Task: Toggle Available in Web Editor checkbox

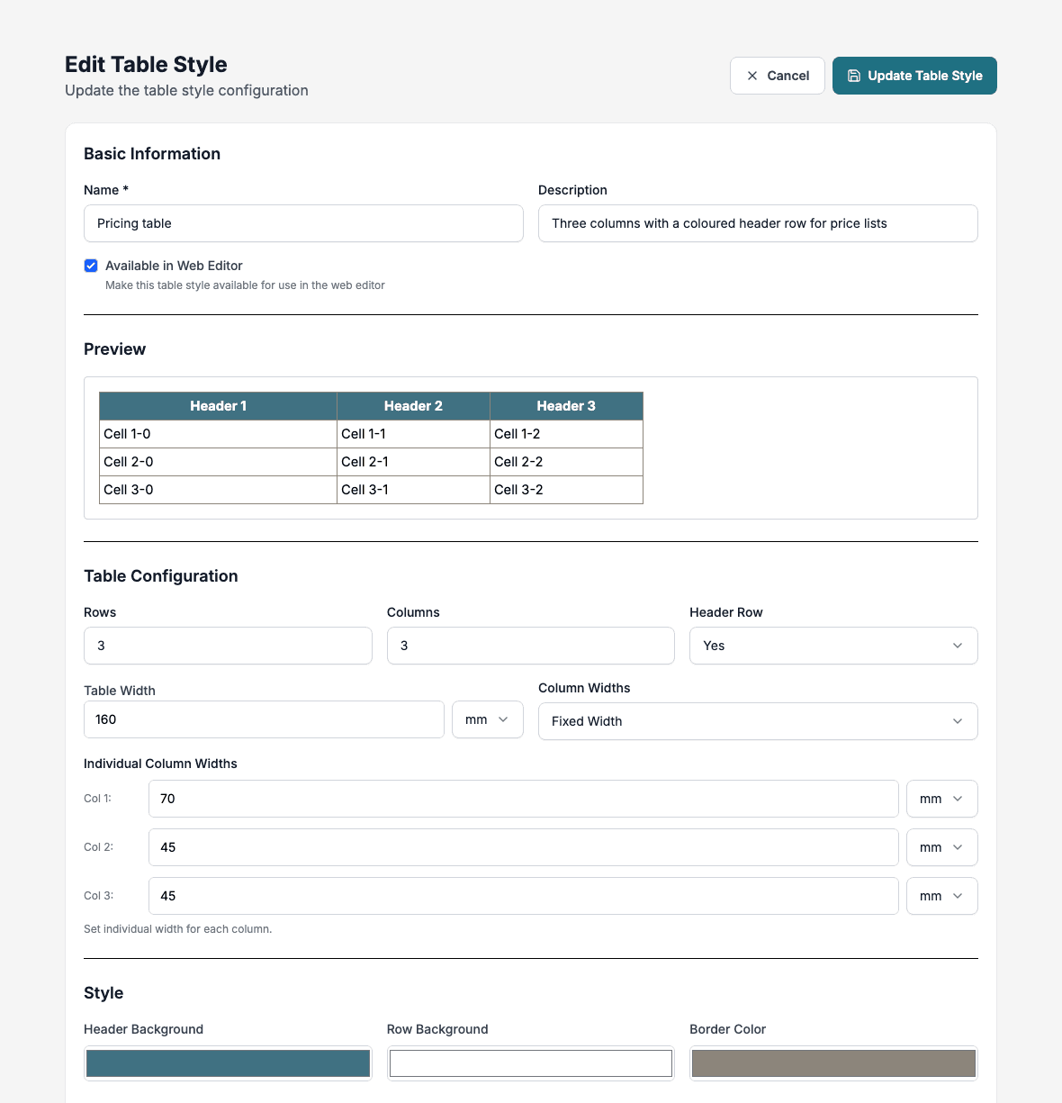Action: [91, 266]
